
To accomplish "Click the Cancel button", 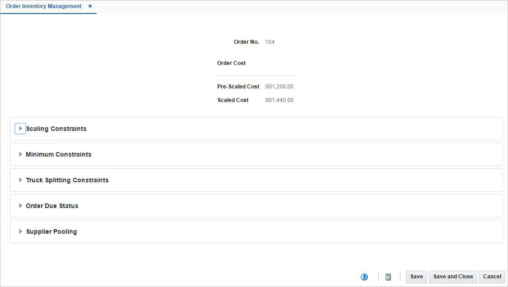I will pos(492,277).
